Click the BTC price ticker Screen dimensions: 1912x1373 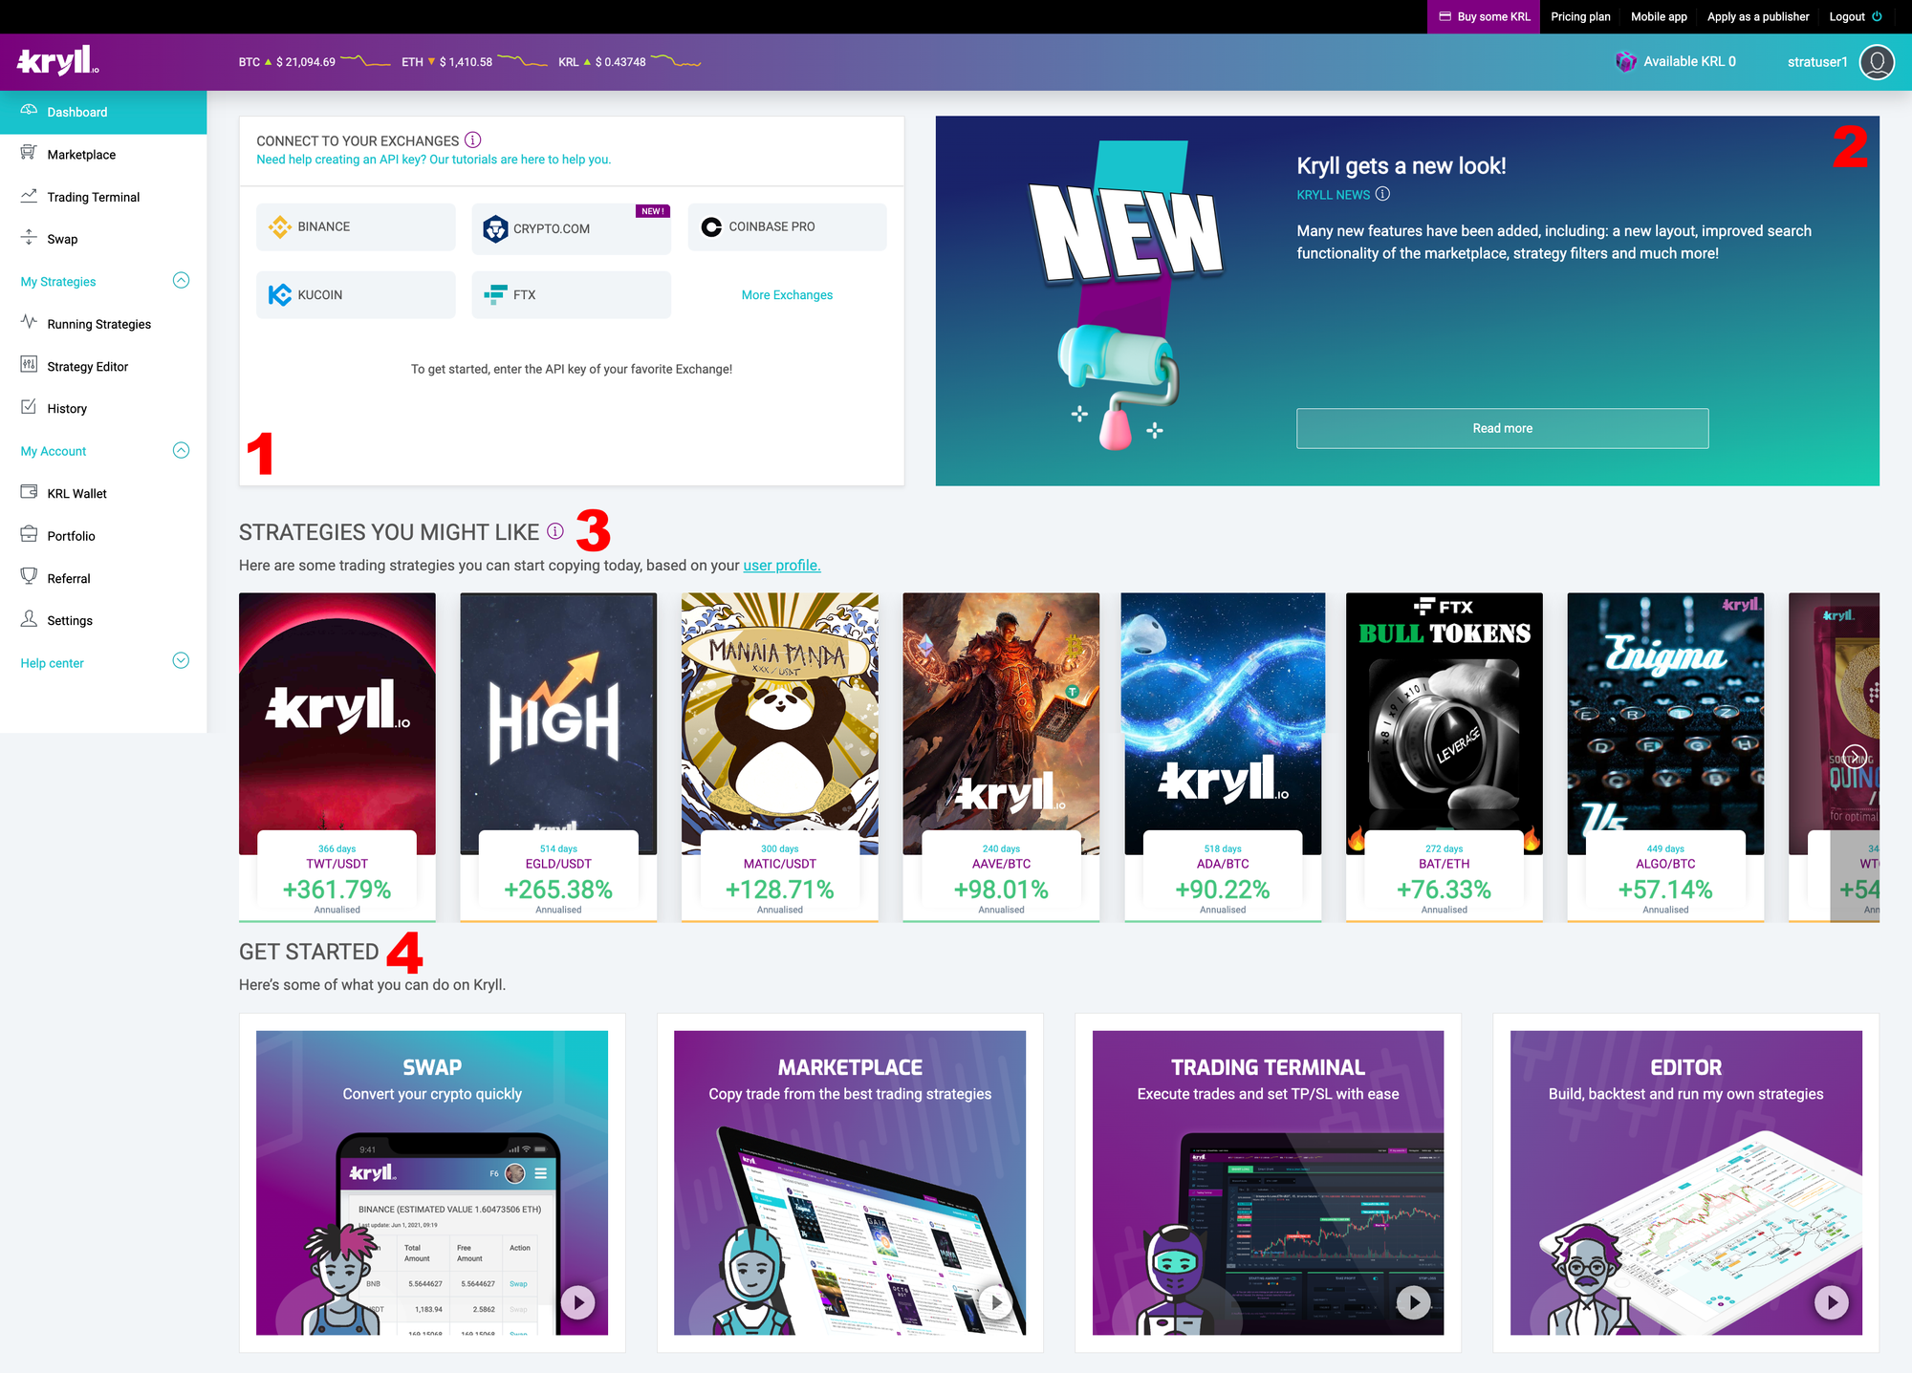click(315, 62)
